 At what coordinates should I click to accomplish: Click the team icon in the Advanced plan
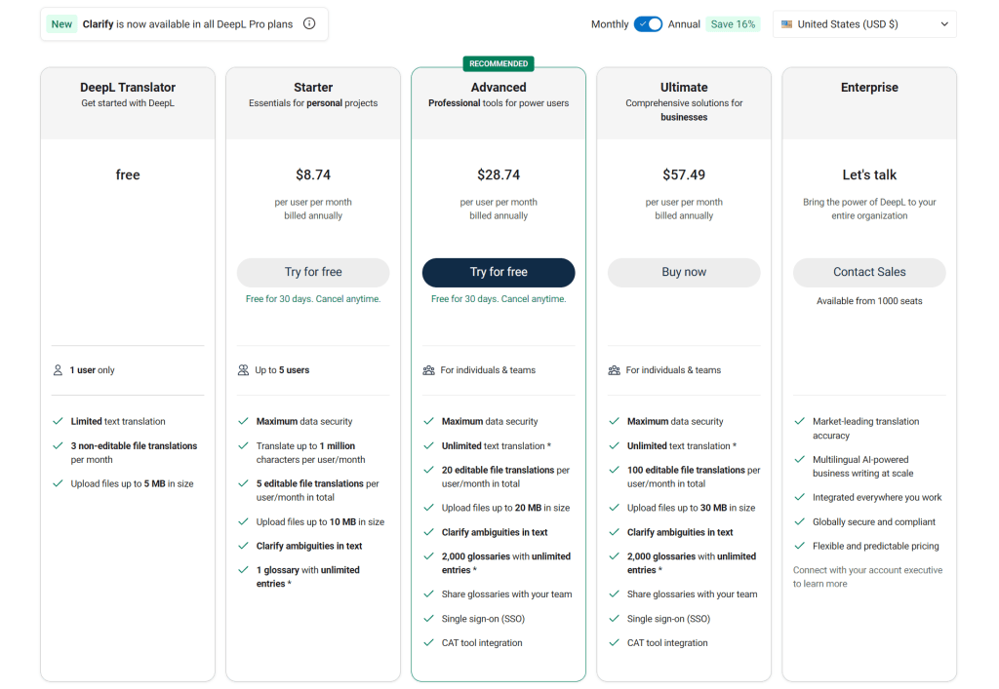pyautogui.click(x=429, y=369)
